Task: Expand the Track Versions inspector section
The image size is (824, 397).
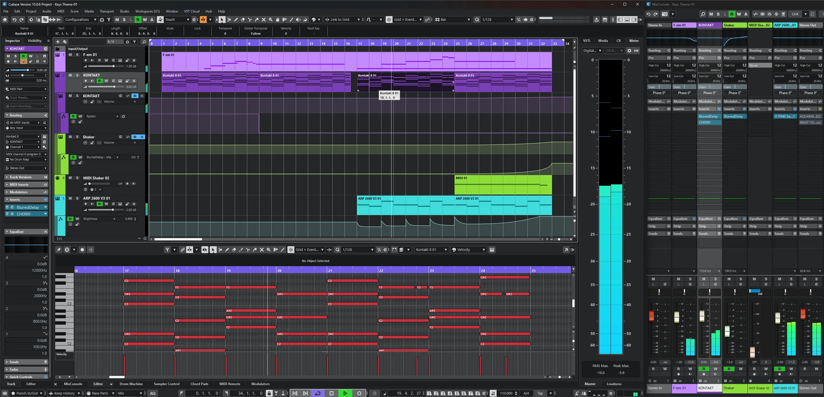Action: click(21, 177)
